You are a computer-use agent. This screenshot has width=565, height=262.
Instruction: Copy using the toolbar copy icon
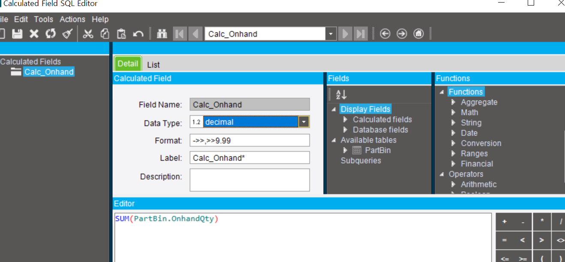pos(105,34)
